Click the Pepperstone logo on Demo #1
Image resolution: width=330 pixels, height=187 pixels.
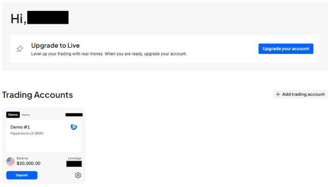click(x=73, y=127)
